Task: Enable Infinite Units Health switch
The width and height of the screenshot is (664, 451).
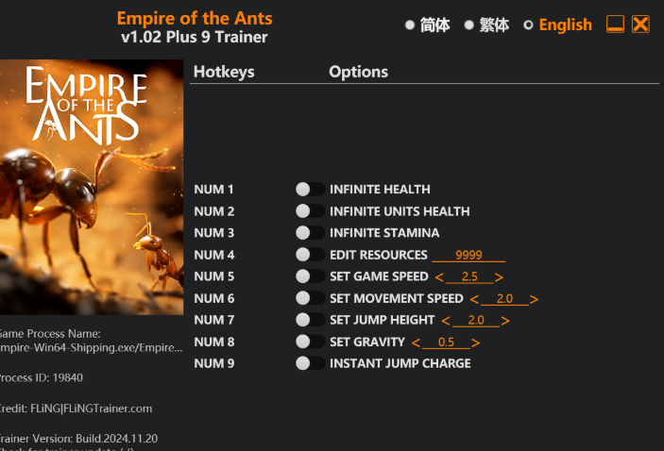Action: point(309,211)
